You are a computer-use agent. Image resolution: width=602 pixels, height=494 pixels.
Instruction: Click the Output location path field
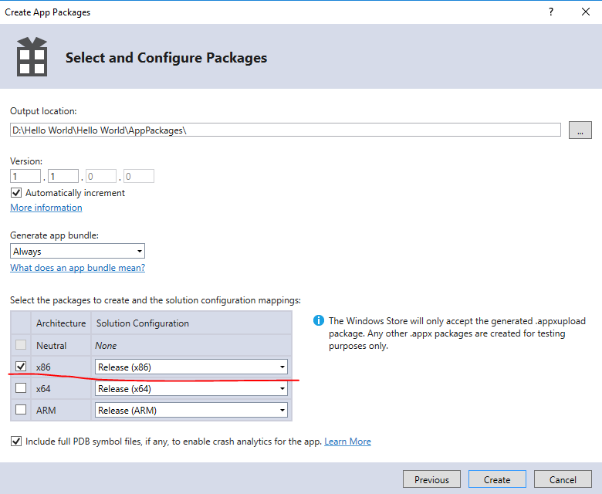click(286, 130)
